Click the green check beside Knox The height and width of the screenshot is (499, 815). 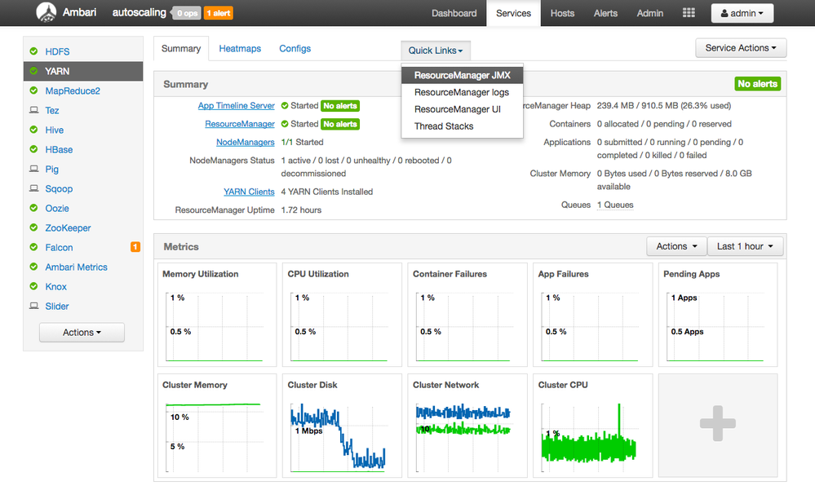33,287
